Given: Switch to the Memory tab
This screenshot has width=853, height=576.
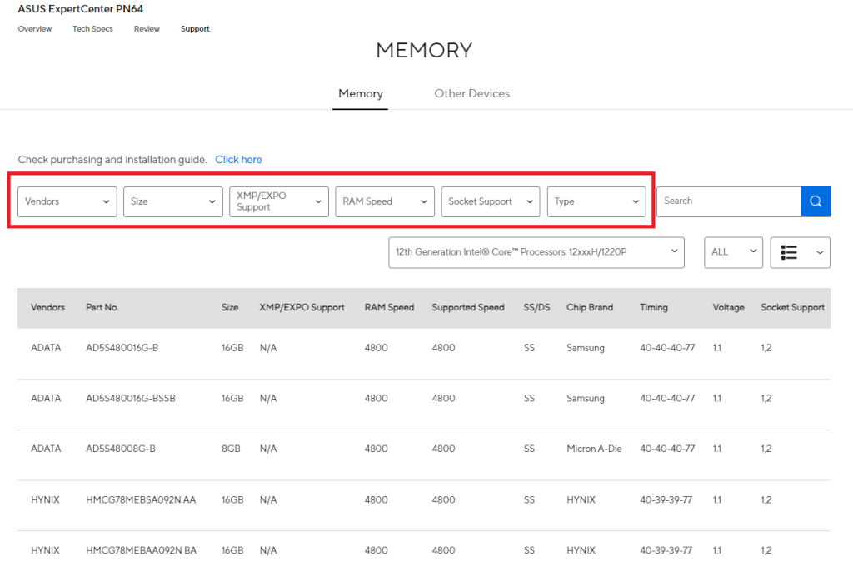Looking at the screenshot, I should click(x=361, y=93).
